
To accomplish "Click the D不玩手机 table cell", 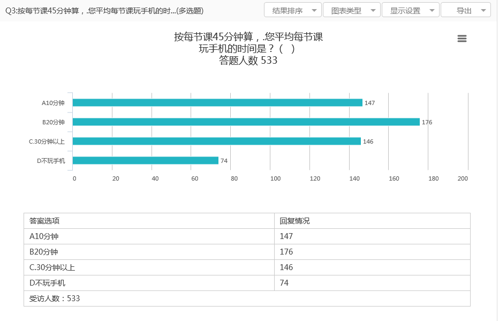I will (x=149, y=283).
